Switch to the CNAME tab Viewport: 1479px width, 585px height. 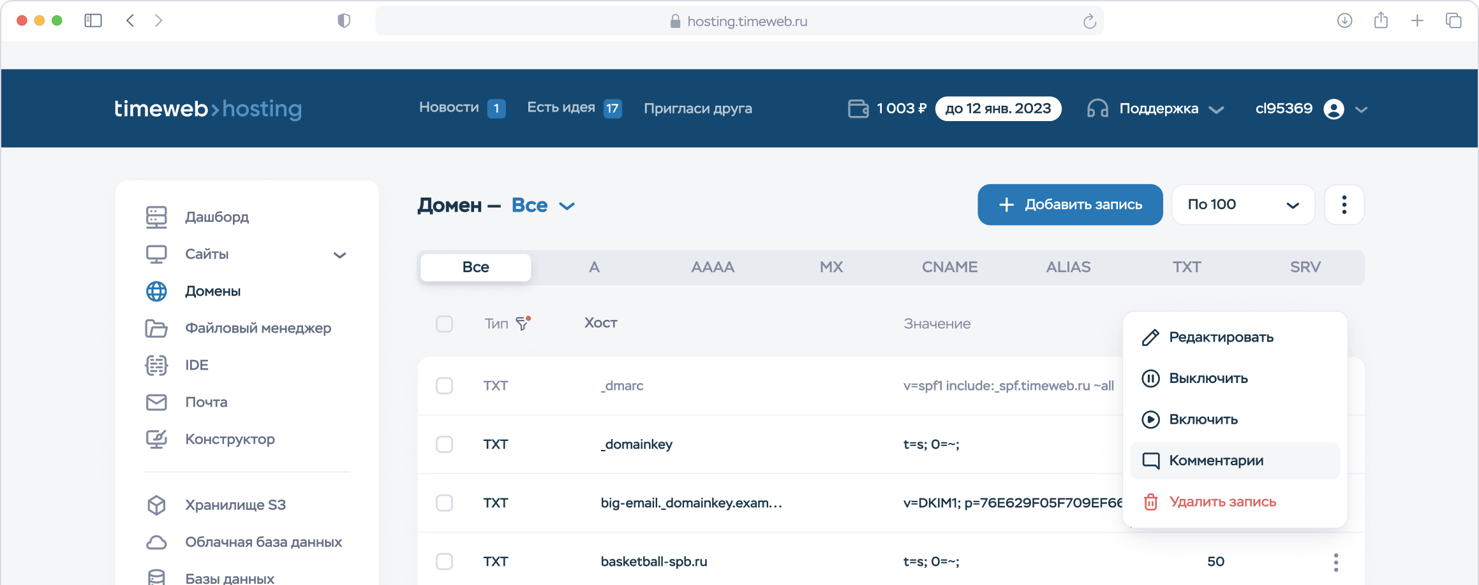pos(949,267)
